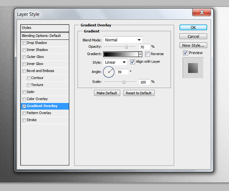
Task: Click the style preview thumbnail
Action: [x=193, y=68]
